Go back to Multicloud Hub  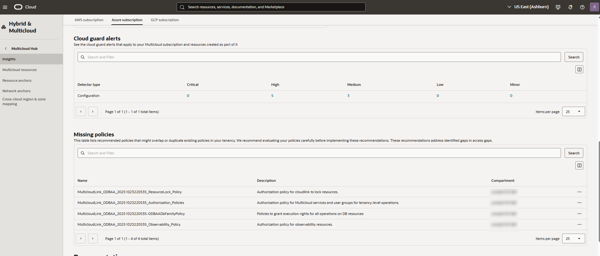(25, 49)
